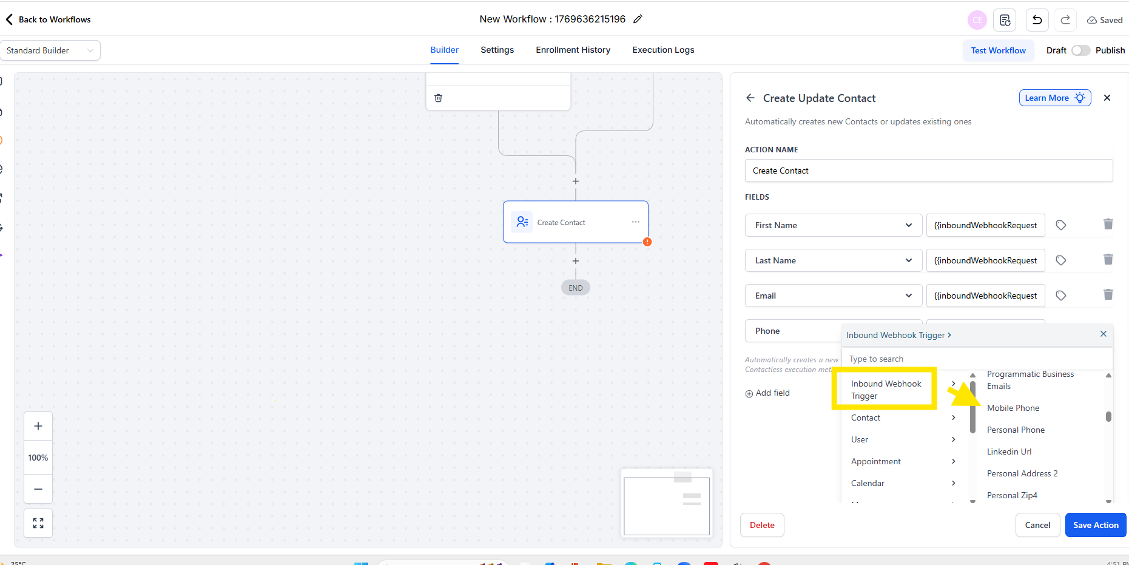Screen dimensions: 1129x565
Task: Switch to the Execution Logs tab
Action: 663,50
